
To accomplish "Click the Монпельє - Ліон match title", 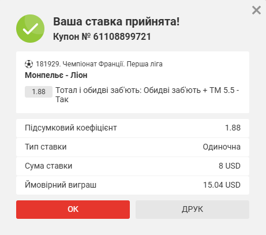I will pyautogui.click(x=56, y=75).
